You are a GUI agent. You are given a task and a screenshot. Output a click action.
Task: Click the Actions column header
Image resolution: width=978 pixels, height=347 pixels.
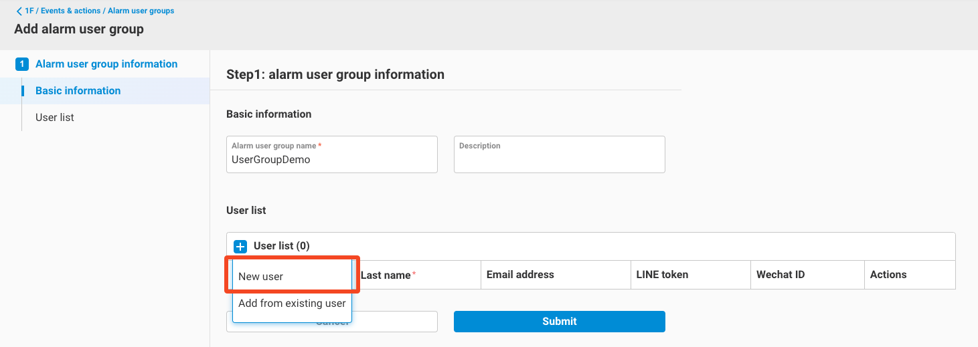click(x=888, y=275)
